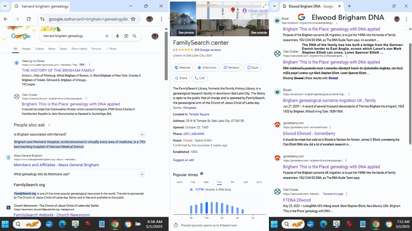Viewport: 412px width, 231px height.
Task: Click battery icon in left taskbar
Action: point(138,224)
